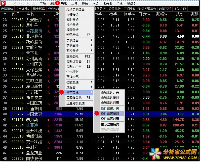
Task: Go forward with the right arrow icon
Action: pos(28,3)
